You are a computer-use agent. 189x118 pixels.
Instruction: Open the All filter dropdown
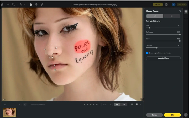tap(12, 104)
